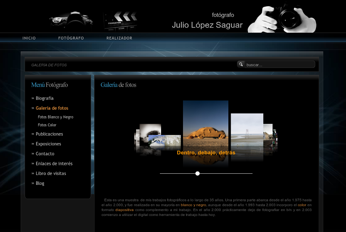This screenshot has width=346, height=232.
Task: Click the camera held by hands image
Action: click(283, 17)
